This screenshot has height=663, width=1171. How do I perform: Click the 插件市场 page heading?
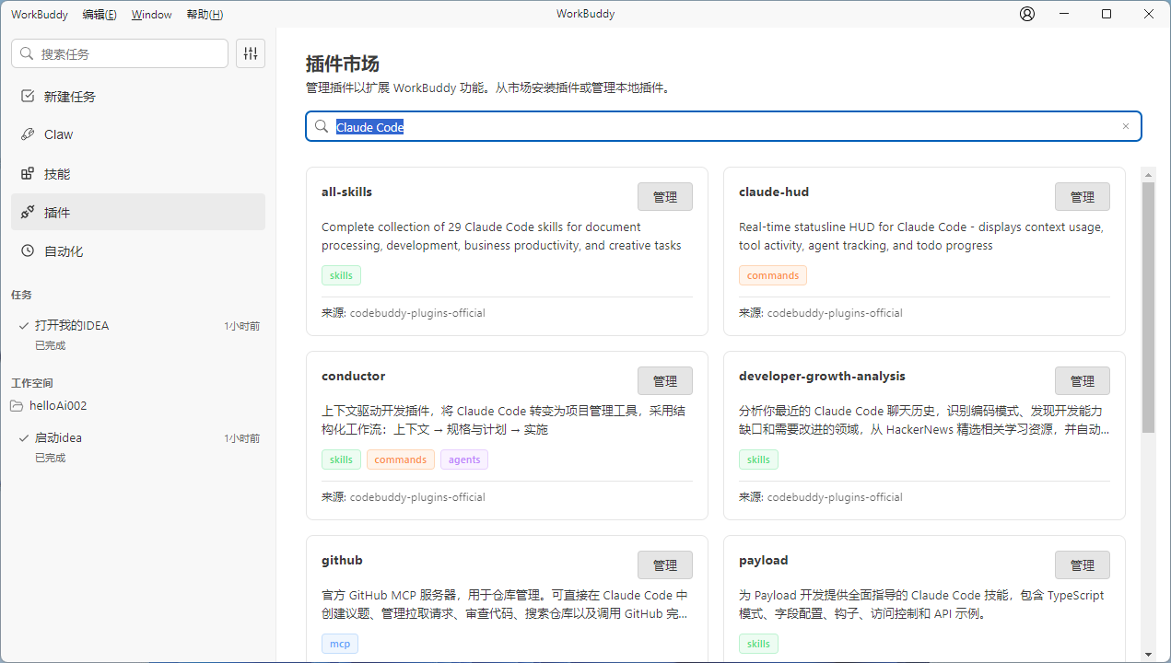click(x=343, y=64)
